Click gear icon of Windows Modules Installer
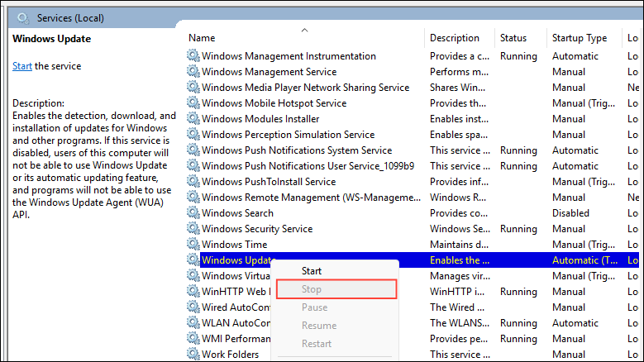 [193, 118]
